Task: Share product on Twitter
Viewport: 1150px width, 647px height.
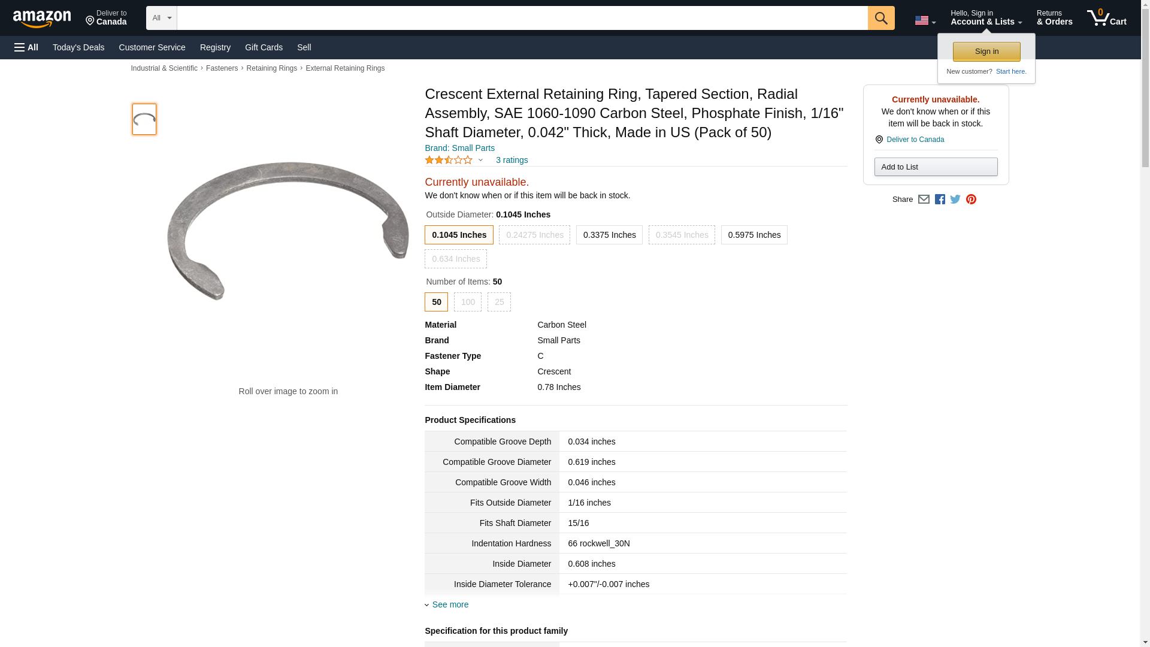Action: pos(955,199)
